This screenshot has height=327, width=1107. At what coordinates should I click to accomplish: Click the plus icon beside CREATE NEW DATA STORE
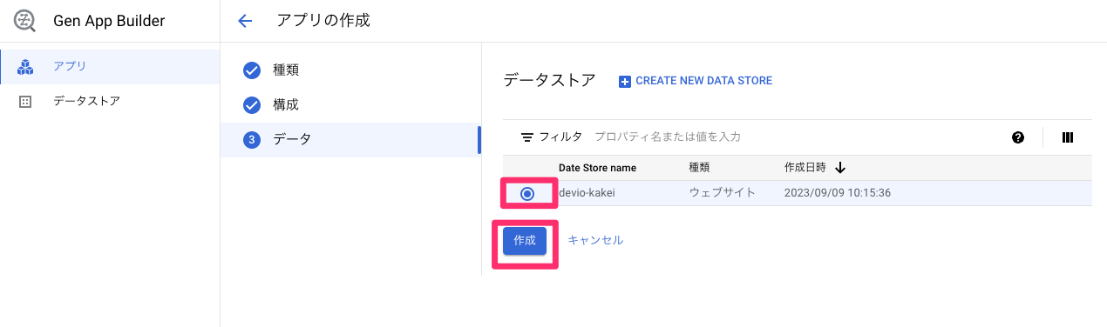[x=624, y=81]
